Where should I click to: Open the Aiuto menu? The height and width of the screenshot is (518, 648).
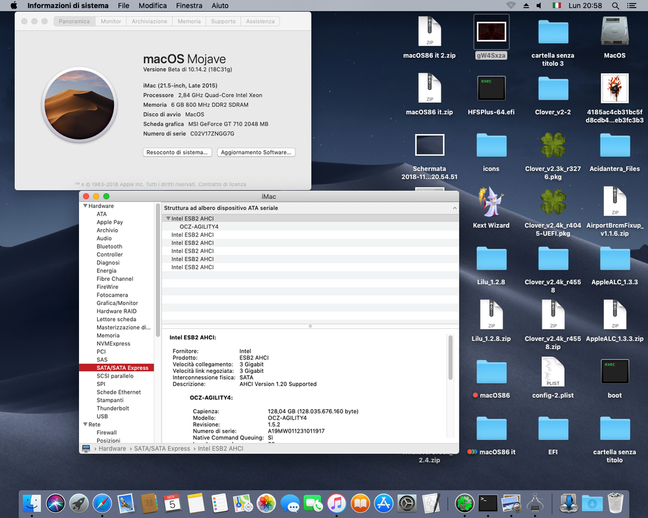coord(220,5)
